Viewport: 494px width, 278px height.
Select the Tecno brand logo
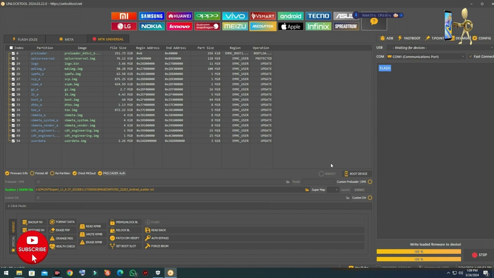[318, 16]
